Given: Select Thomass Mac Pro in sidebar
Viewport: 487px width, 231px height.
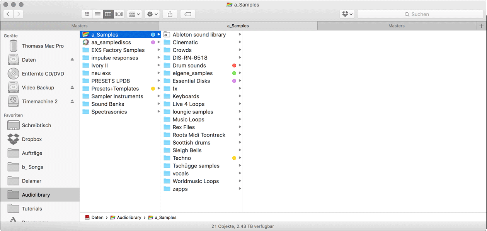Looking at the screenshot, I should pyautogui.click(x=40, y=46).
